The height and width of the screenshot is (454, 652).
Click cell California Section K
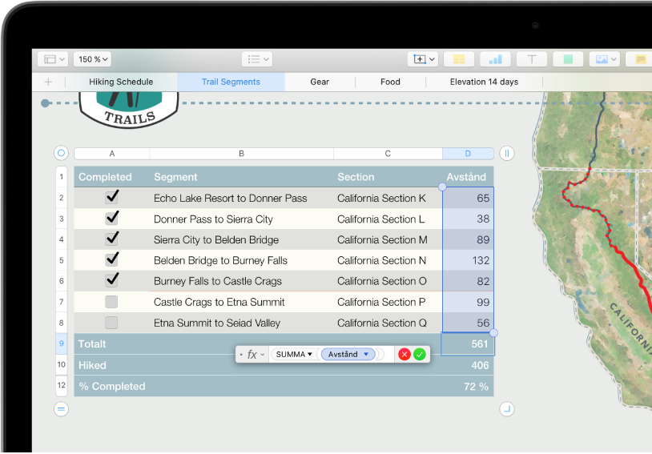(388, 198)
